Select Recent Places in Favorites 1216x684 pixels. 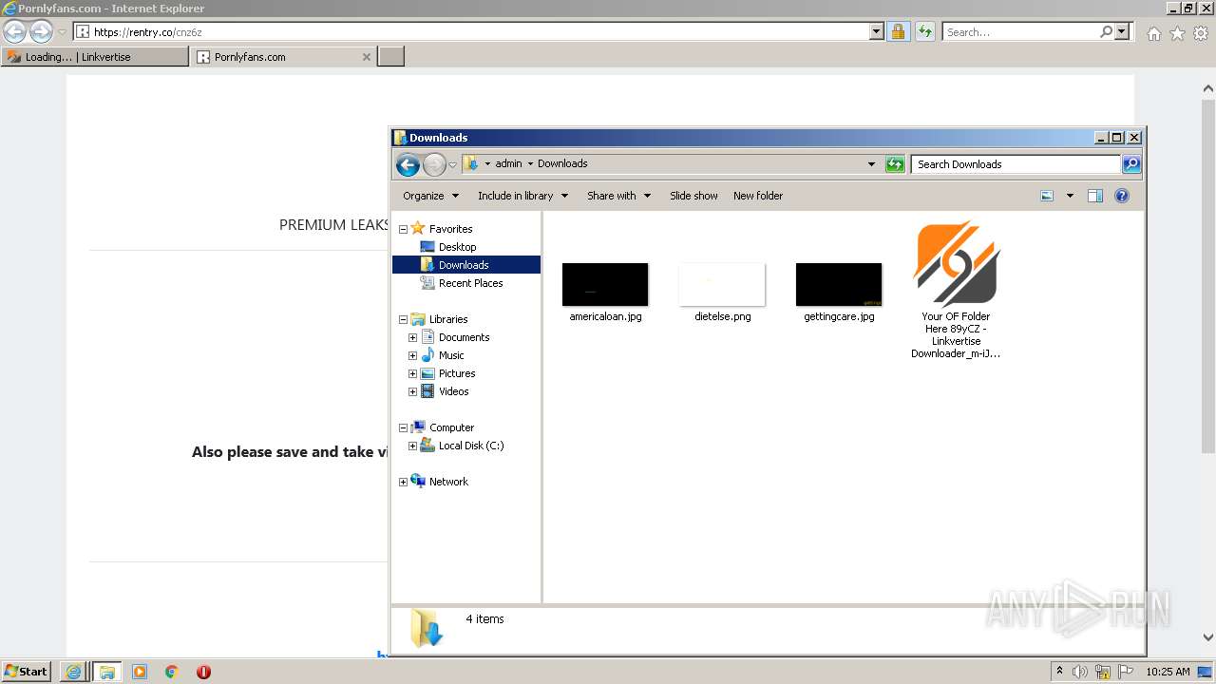(x=470, y=283)
